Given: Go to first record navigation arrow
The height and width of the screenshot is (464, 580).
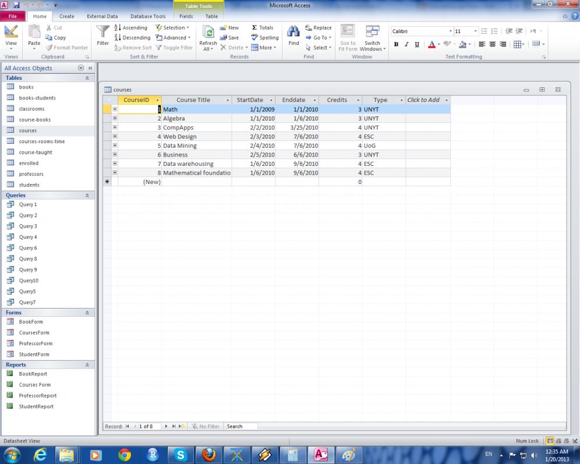Looking at the screenshot, I should pos(128,426).
